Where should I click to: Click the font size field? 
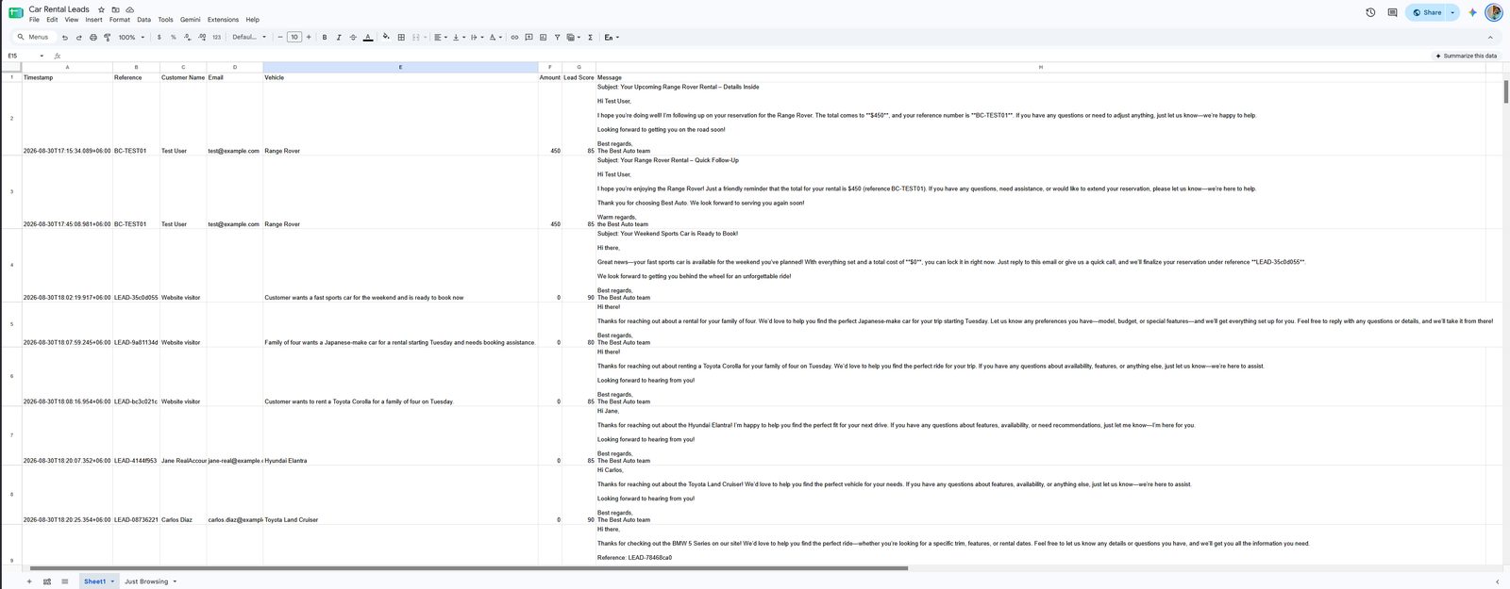click(294, 38)
